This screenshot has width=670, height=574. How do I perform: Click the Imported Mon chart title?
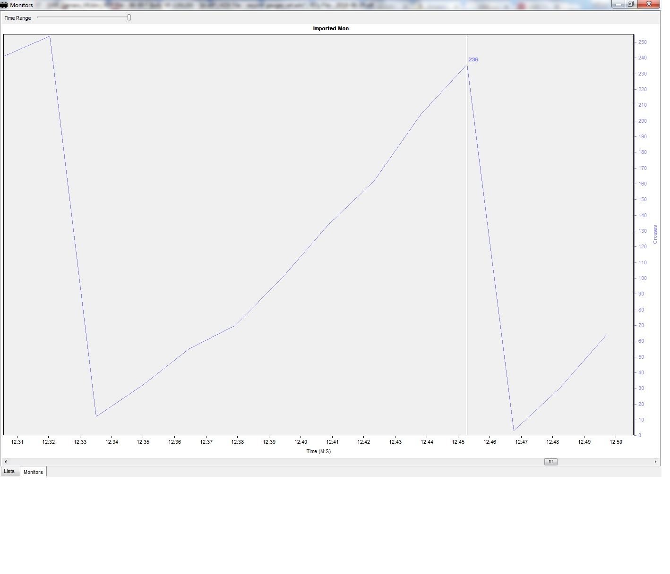coord(331,28)
